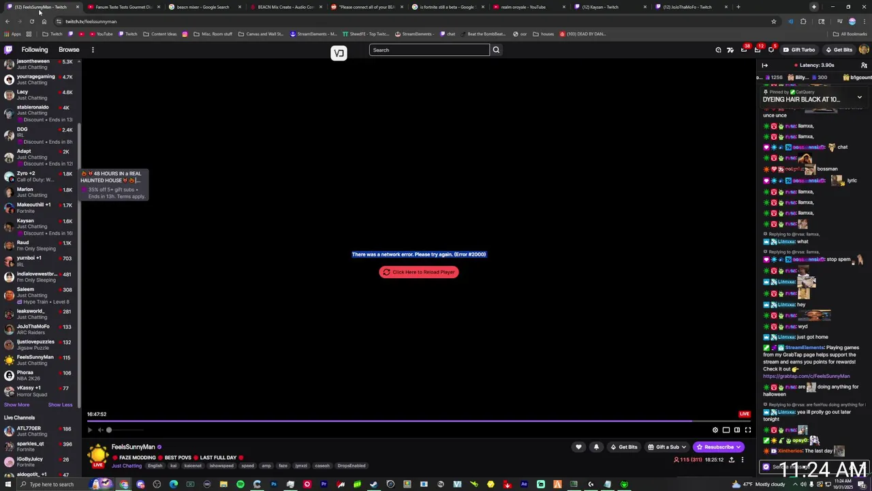Screen dimensions: 872x491
Task: Toggle the follow heart button
Action: point(578,447)
